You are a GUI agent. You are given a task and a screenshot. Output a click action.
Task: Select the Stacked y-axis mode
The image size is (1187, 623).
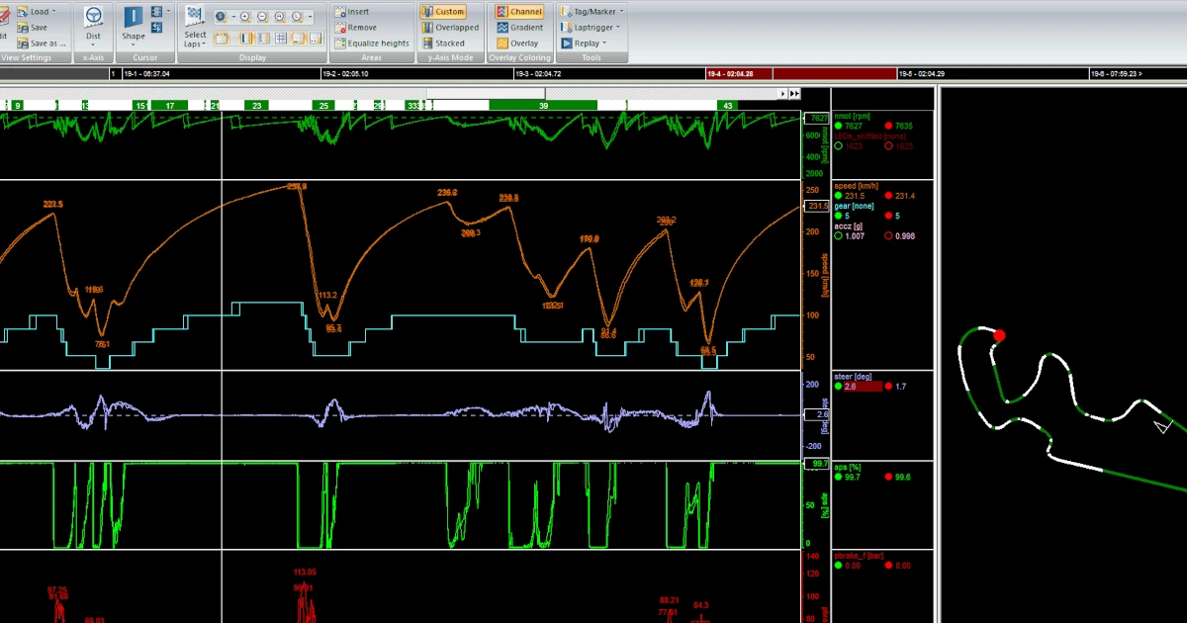[x=443, y=44]
